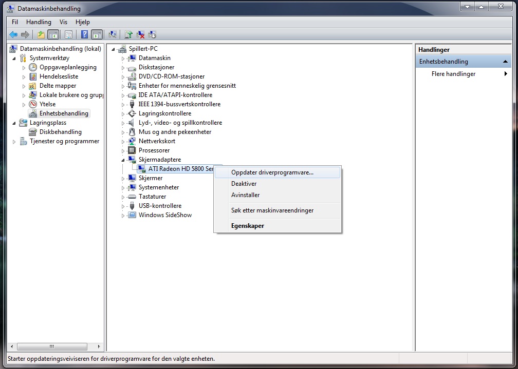Click the Lagringskontrollere icon
The image size is (518, 369).
click(132, 113)
